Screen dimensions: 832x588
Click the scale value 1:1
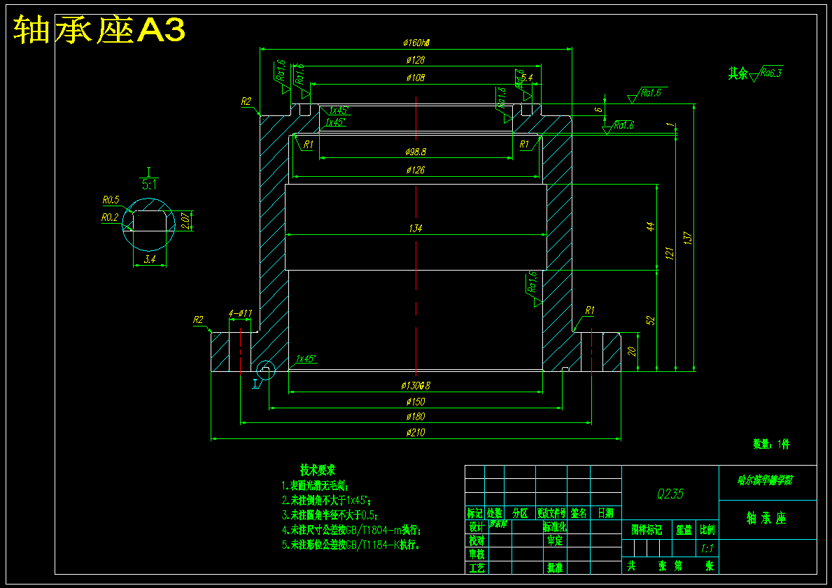tap(707, 549)
